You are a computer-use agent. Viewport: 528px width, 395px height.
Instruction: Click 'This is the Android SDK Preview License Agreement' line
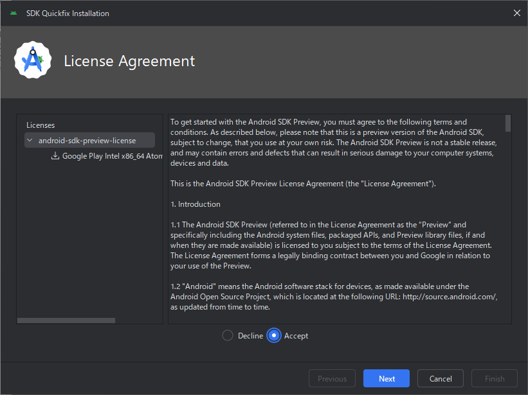point(303,184)
